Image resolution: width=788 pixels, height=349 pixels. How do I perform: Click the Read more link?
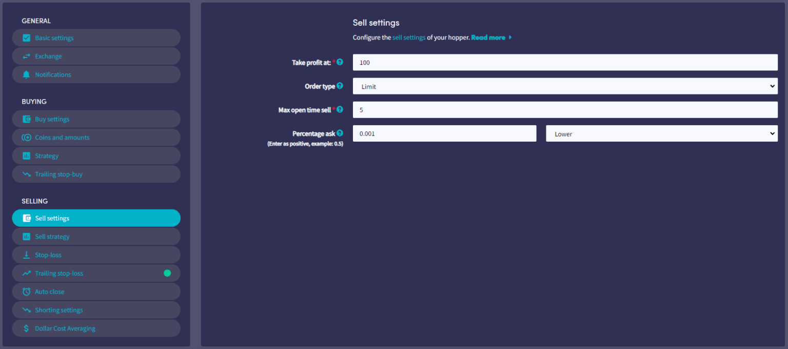[x=488, y=37]
